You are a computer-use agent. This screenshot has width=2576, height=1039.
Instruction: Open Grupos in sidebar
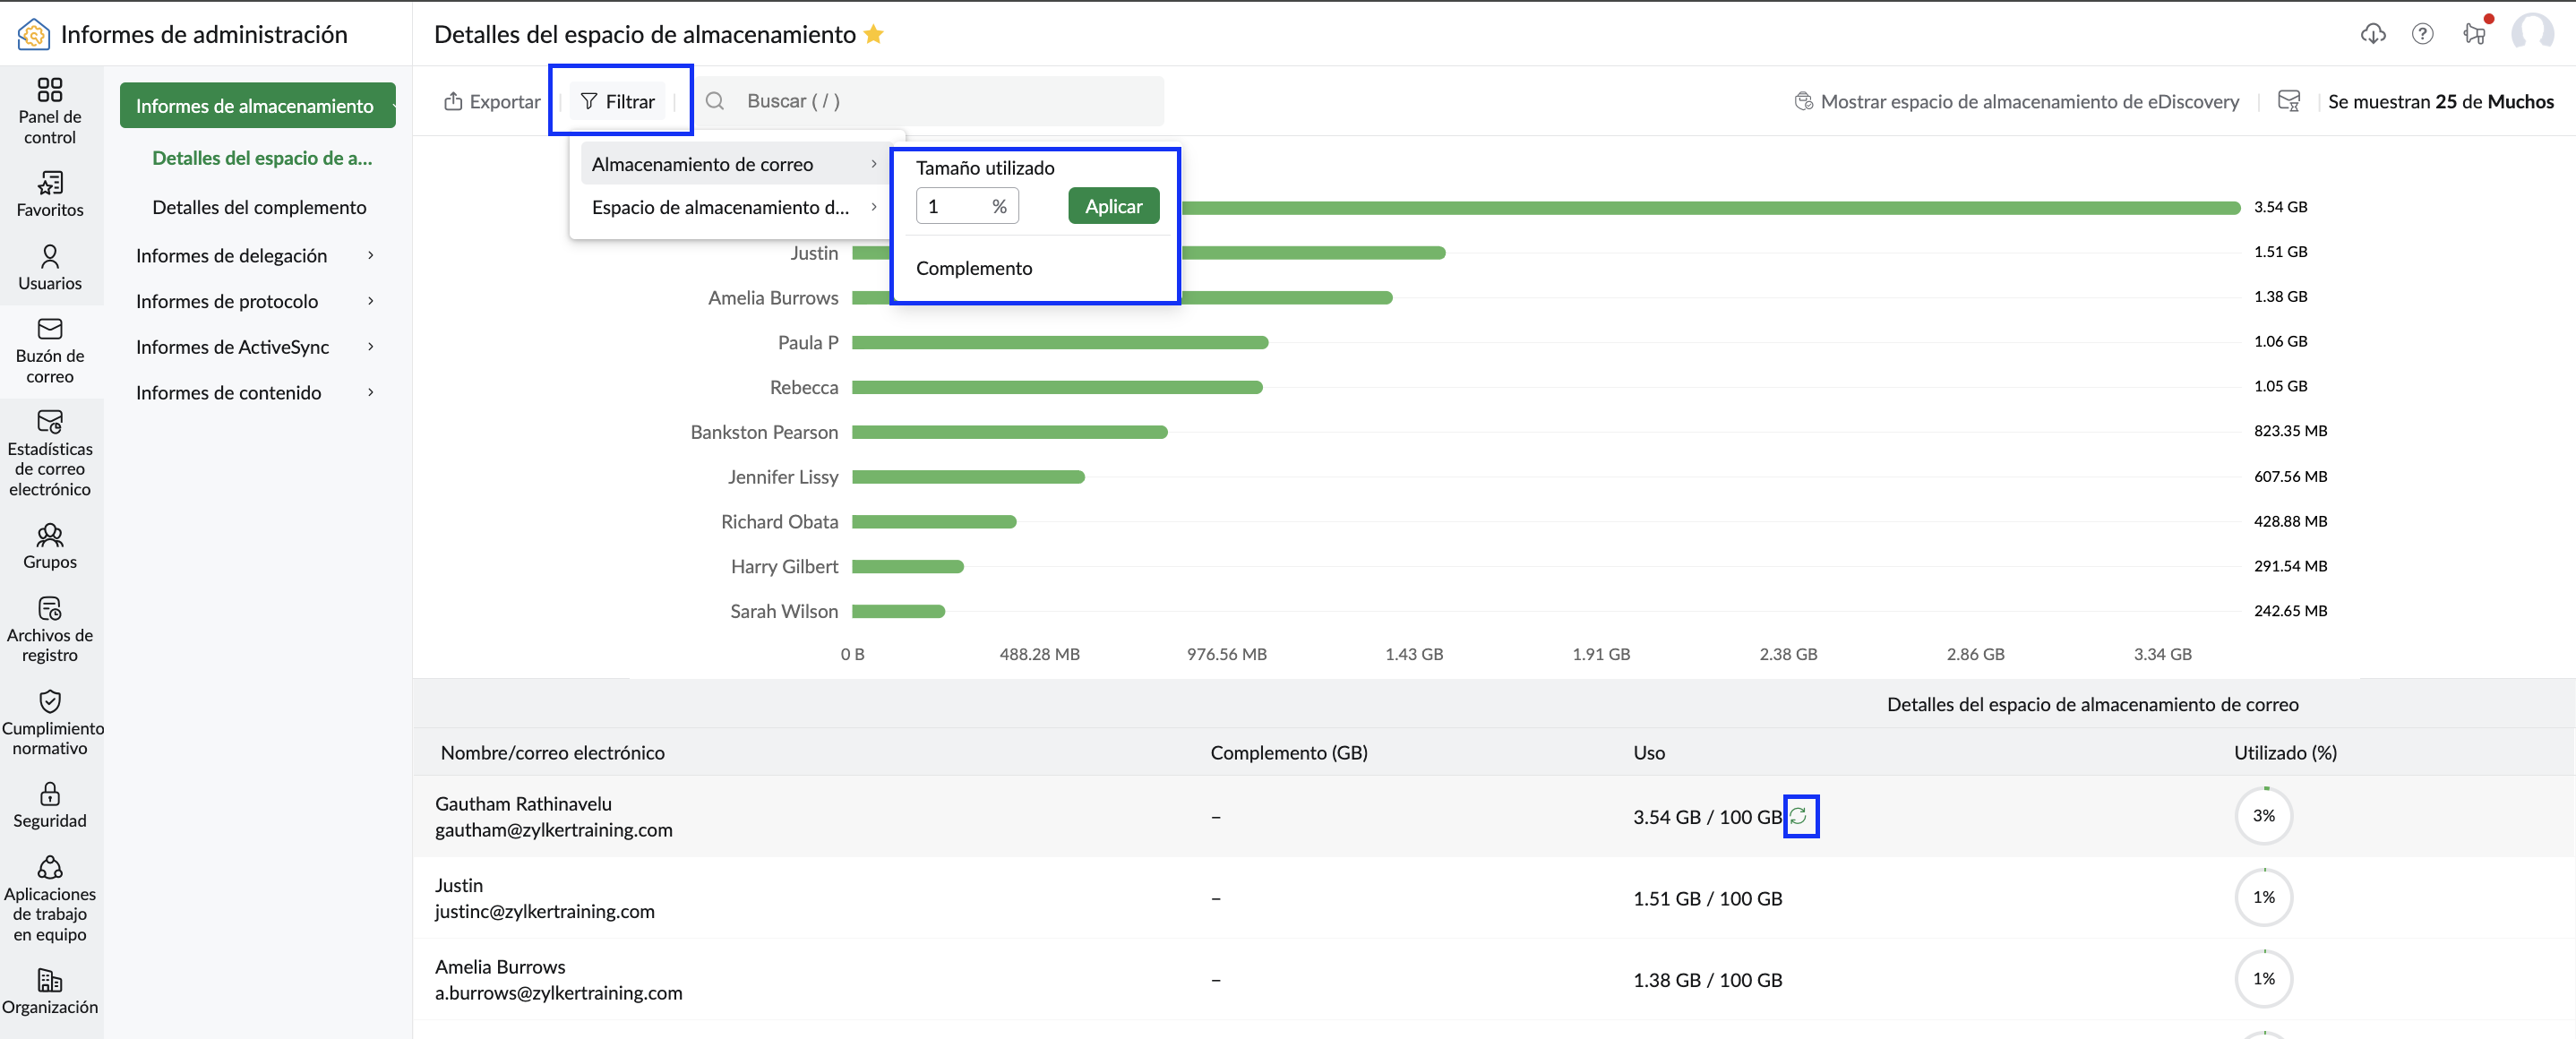point(50,546)
